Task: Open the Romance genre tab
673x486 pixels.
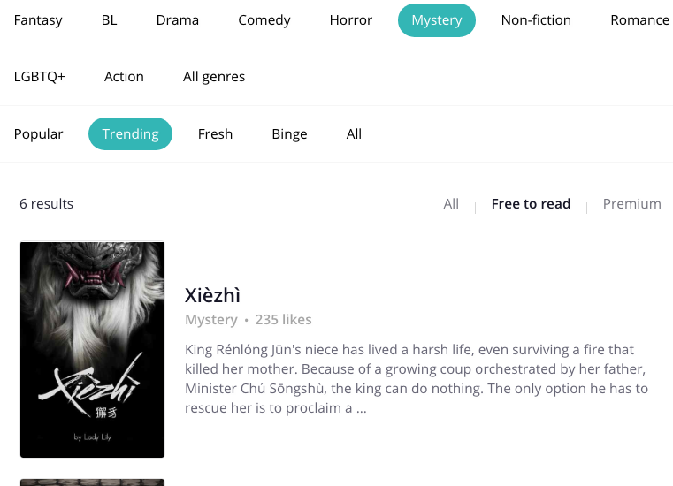Action: [x=639, y=20]
